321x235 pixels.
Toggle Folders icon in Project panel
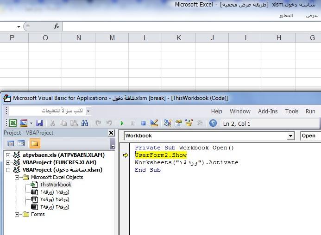point(35,143)
